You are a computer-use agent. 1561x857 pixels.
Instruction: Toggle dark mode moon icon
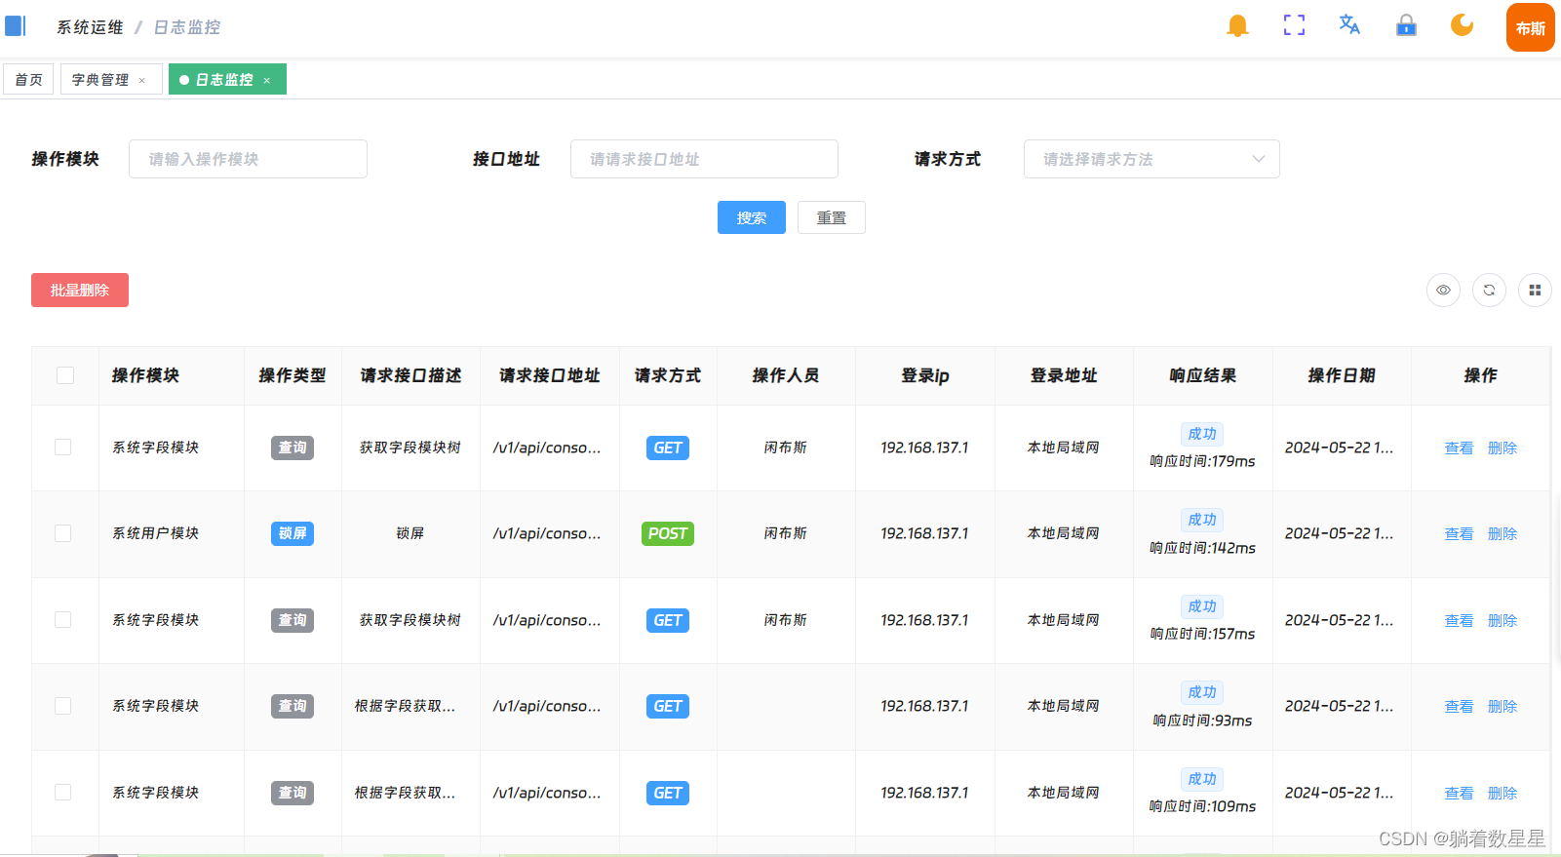[x=1462, y=25]
